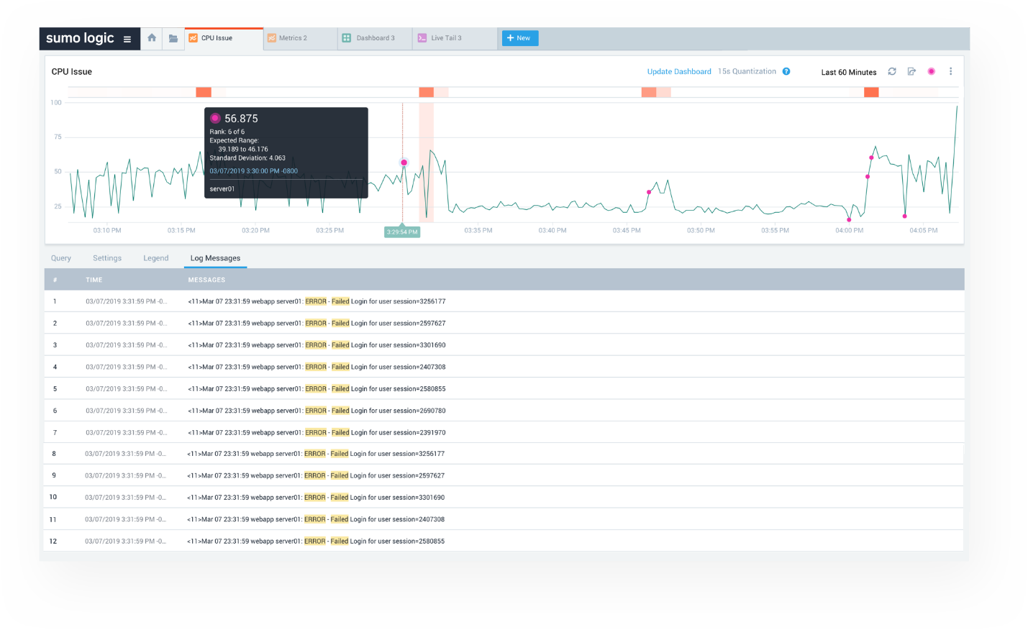The width and height of the screenshot is (1028, 630).
Task: Collapse the sidebar with the hamburger menu
Action: (x=127, y=38)
